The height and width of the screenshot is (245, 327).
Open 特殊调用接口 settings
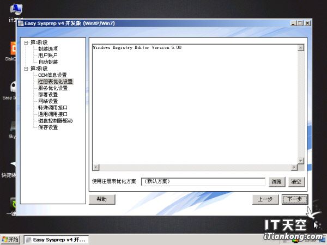click(x=53, y=108)
